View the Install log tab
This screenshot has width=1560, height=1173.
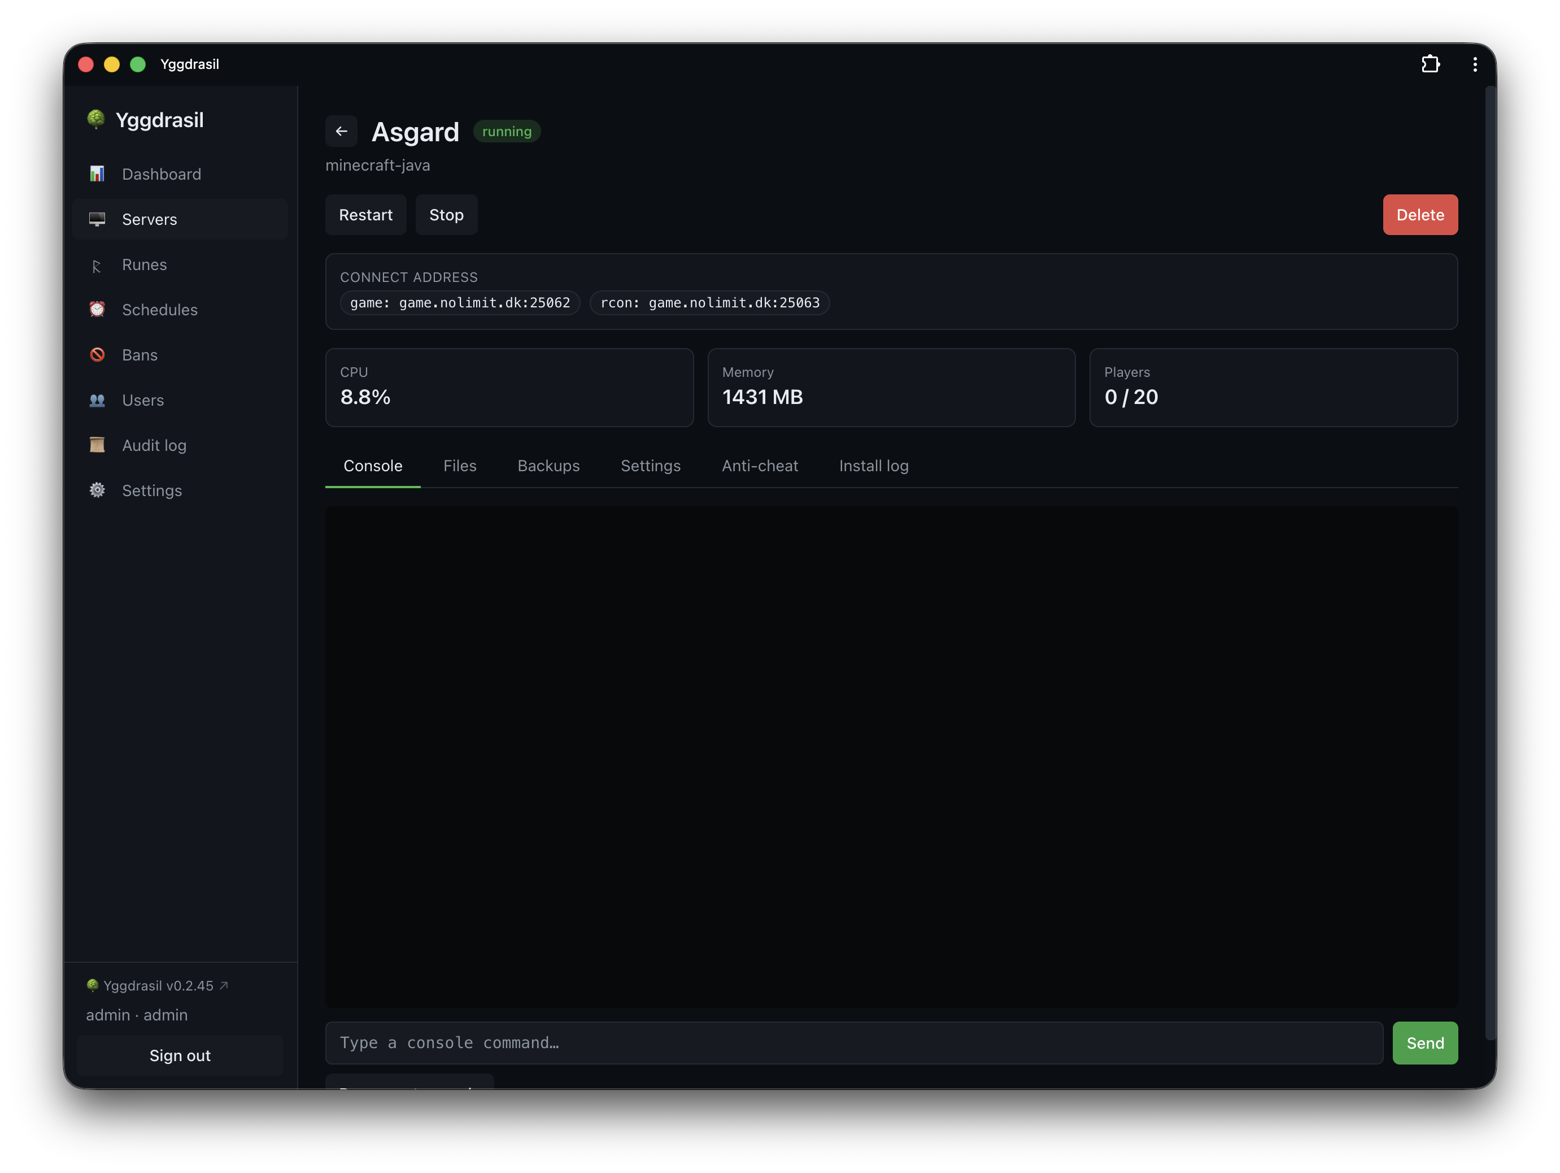pyautogui.click(x=874, y=466)
